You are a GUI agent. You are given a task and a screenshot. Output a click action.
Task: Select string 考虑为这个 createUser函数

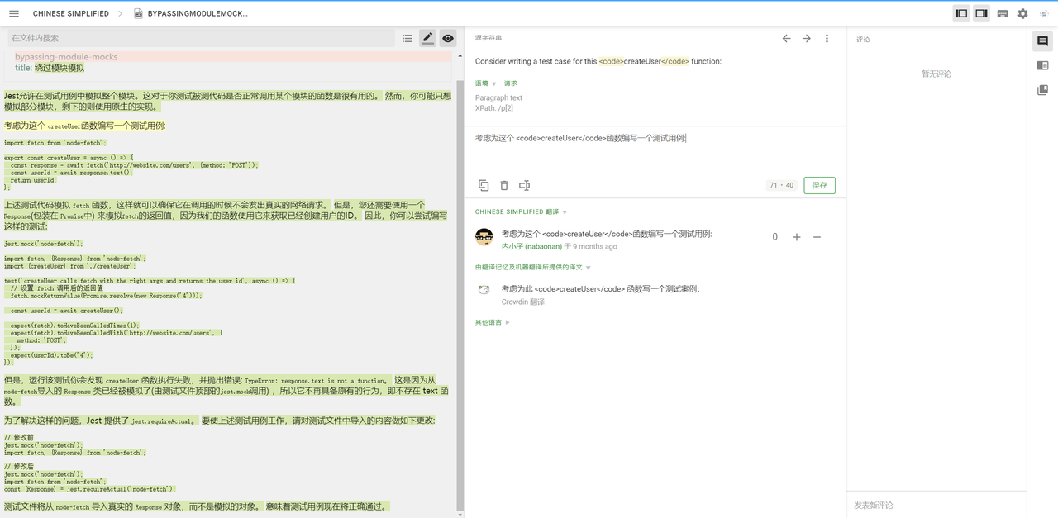84,126
